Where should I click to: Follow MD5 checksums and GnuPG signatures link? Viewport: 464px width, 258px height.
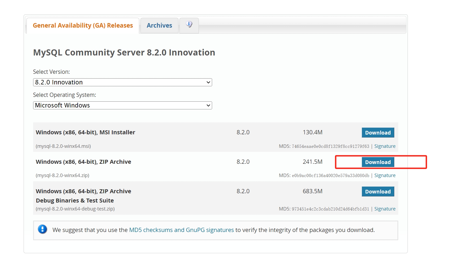(181, 230)
